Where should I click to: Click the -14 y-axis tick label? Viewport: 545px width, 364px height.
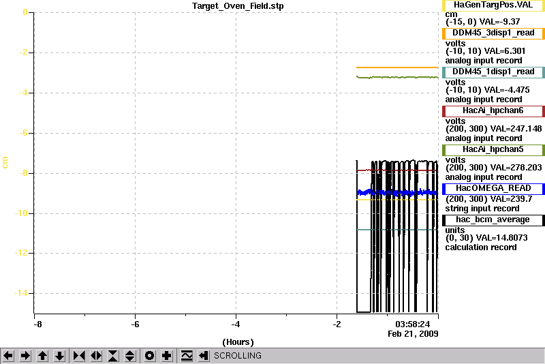[20, 293]
